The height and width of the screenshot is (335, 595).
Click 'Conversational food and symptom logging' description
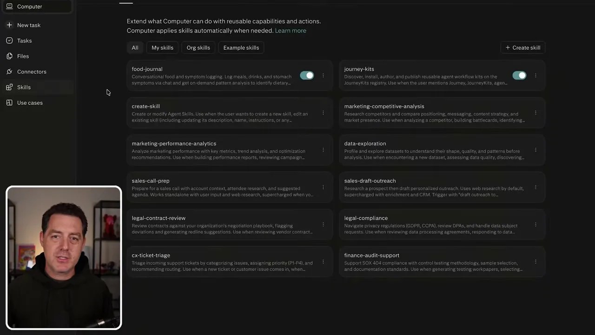pyautogui.click(x=212, y=80)
